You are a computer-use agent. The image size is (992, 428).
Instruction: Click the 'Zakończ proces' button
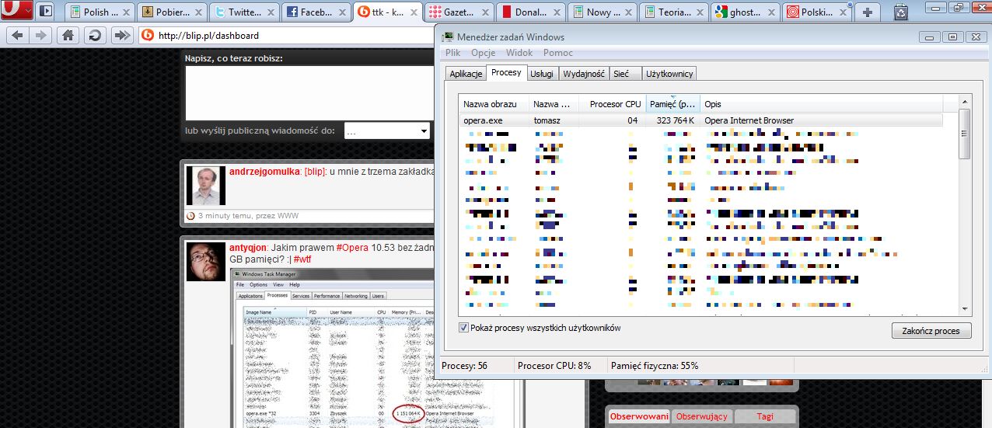click(x=931, y=331)
